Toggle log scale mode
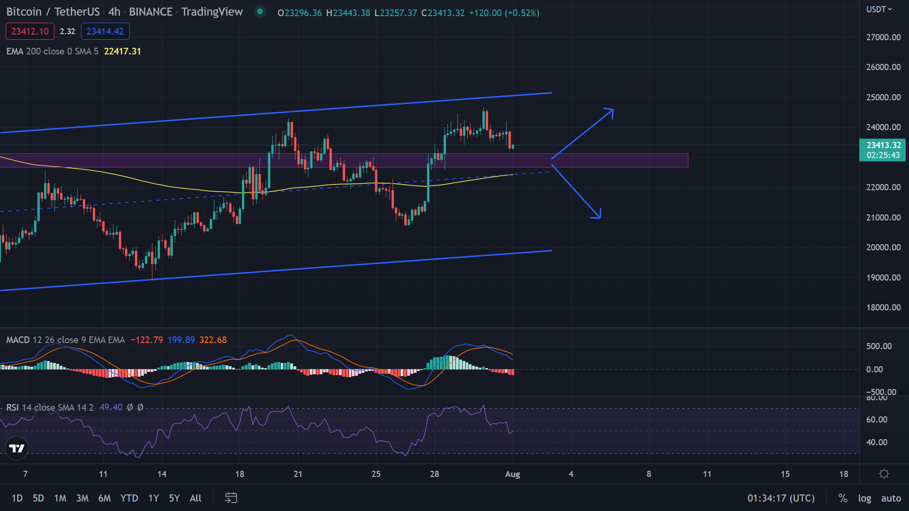The image size is (909, 511). pos(864,498)
